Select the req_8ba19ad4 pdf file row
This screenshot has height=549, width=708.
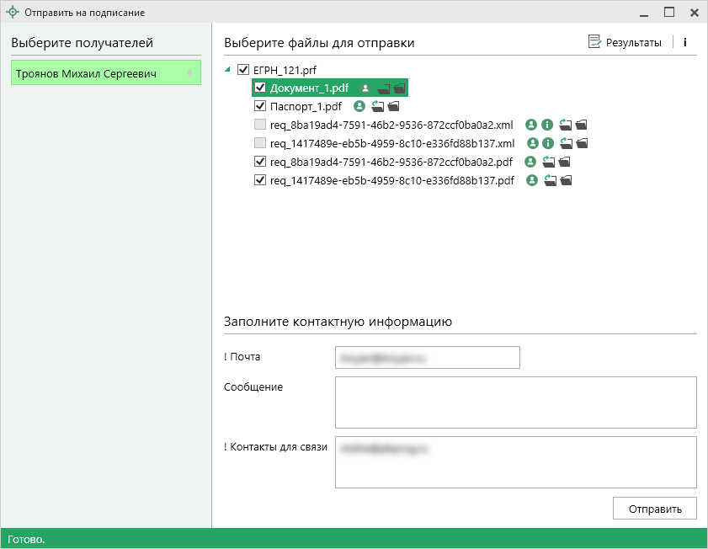point(391,162)
